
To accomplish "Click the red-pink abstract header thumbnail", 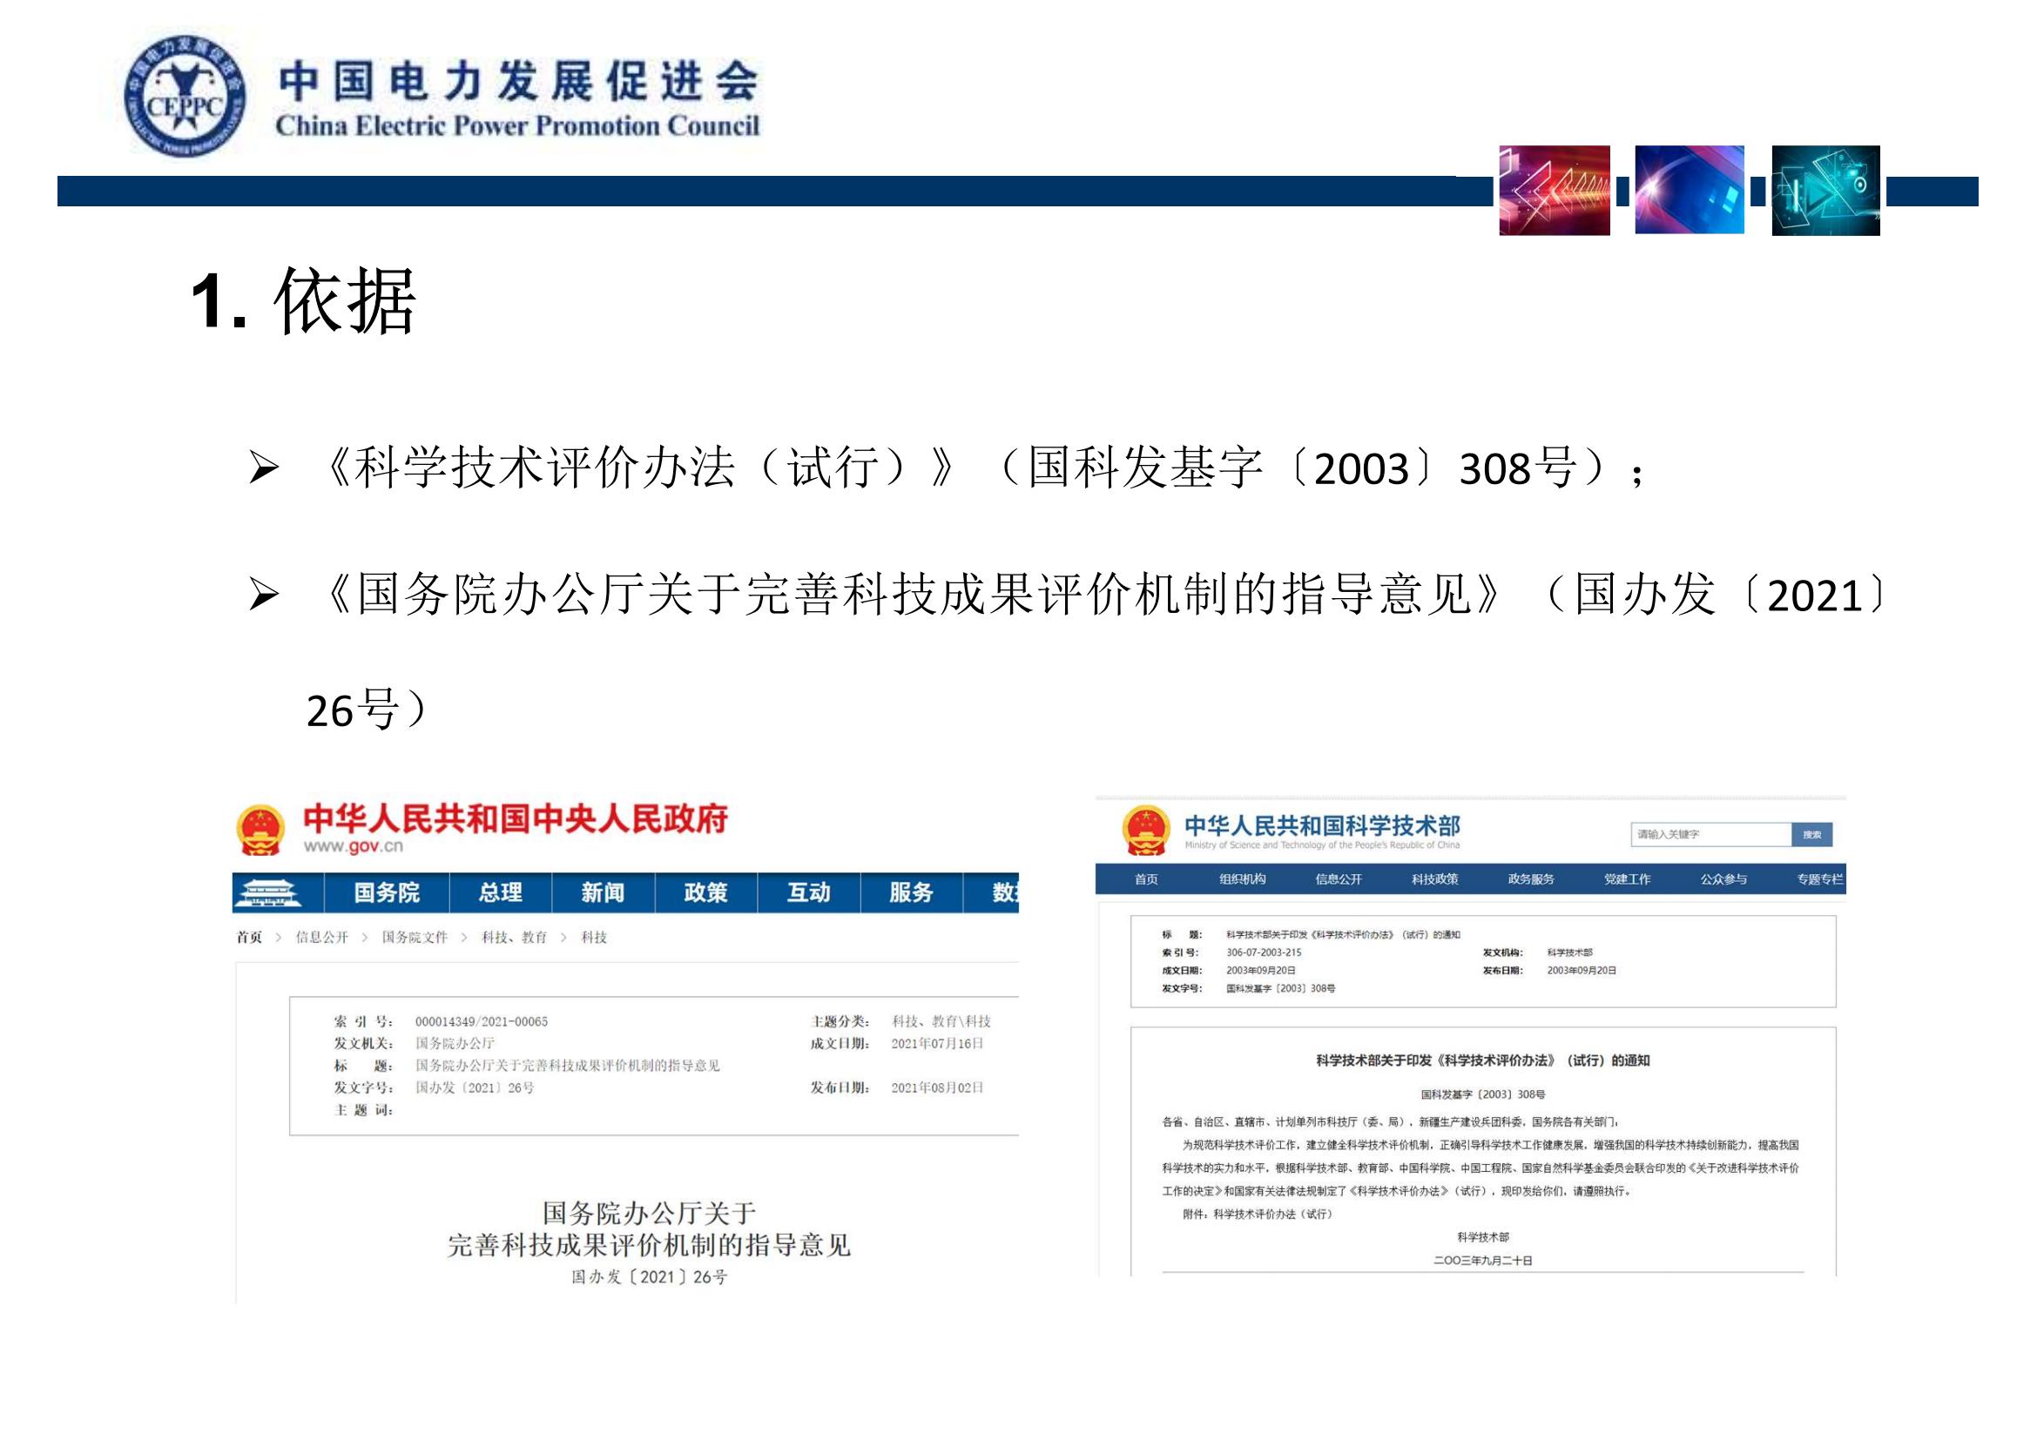I will [x=1555, y=191].
